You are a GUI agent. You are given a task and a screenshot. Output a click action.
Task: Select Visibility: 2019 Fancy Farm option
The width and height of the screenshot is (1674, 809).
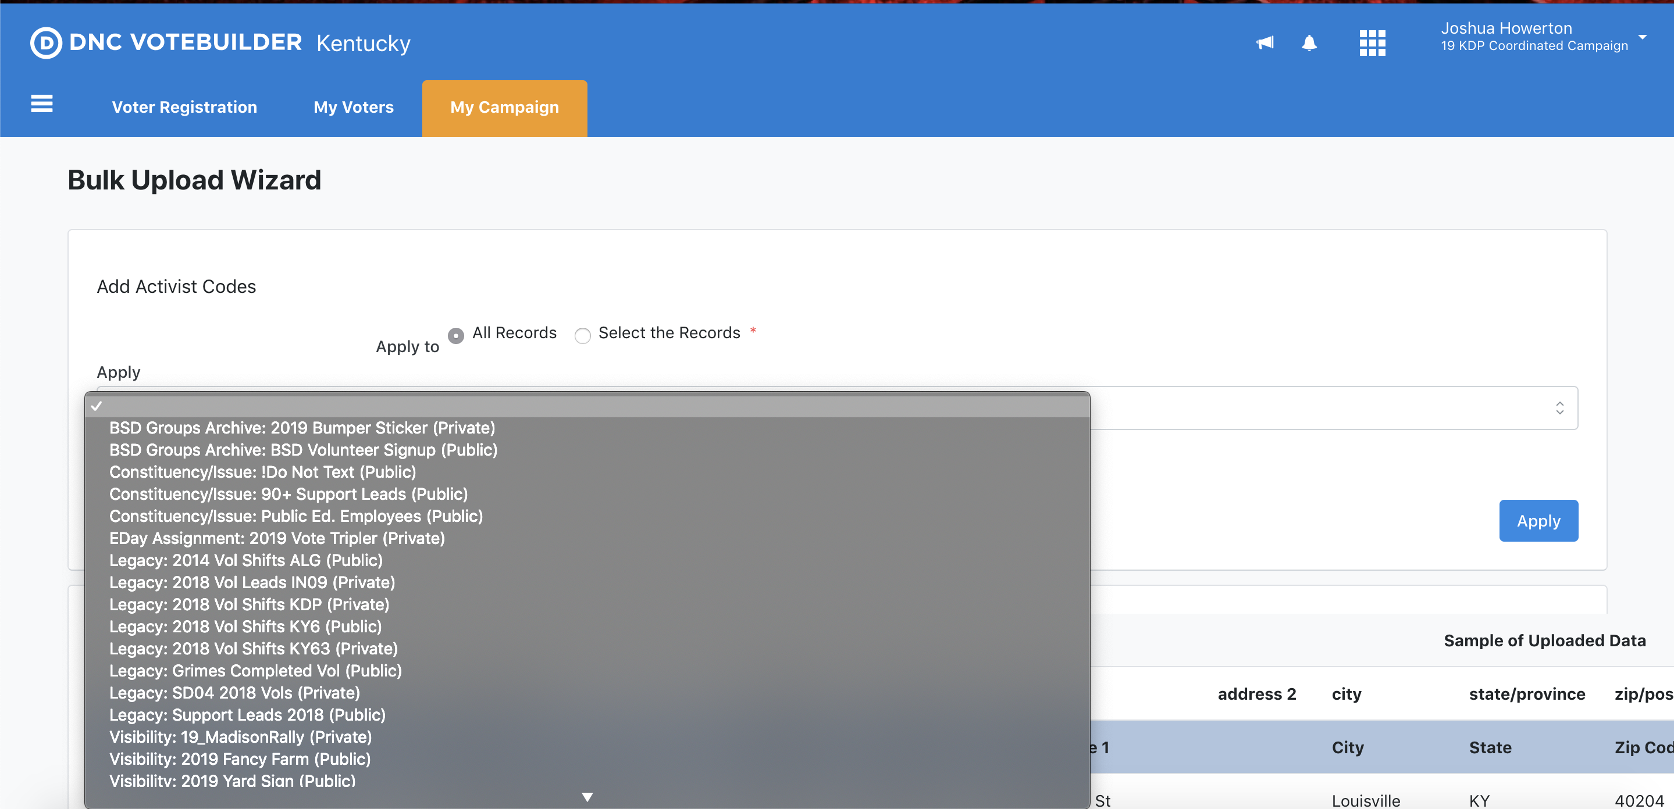coord(240,759)
